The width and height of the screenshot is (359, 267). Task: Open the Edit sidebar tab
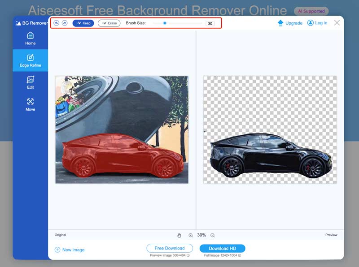click(30, 82)
